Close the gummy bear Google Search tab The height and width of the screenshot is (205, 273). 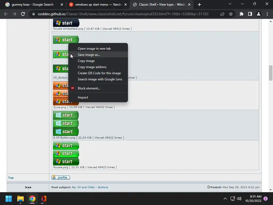coord(62,5)
